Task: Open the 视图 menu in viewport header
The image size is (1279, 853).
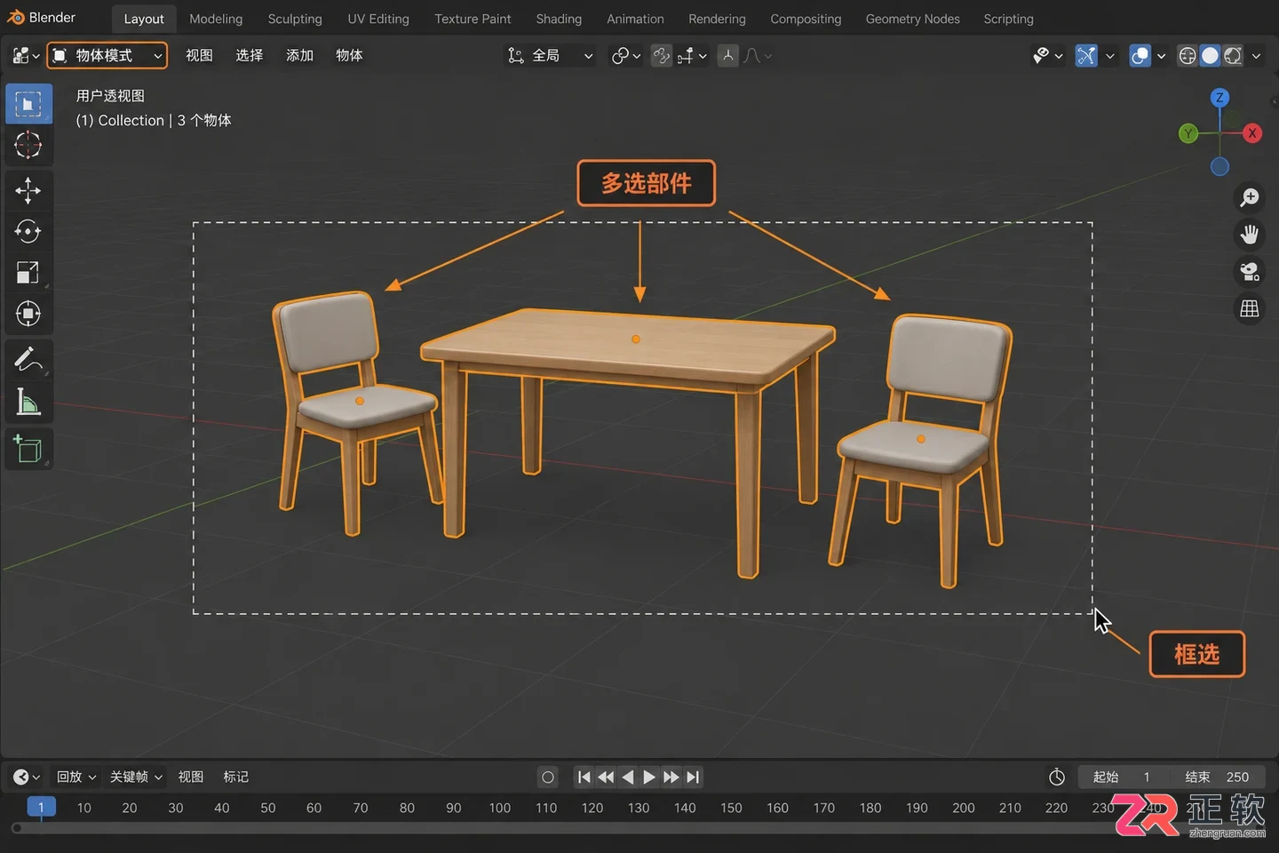Action: point(199,56)
